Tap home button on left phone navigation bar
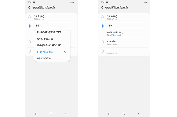 click(51, 114)
